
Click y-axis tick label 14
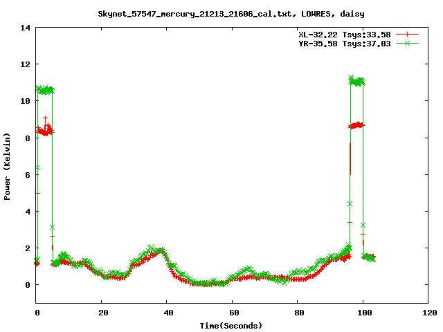[x=25, y=28]
